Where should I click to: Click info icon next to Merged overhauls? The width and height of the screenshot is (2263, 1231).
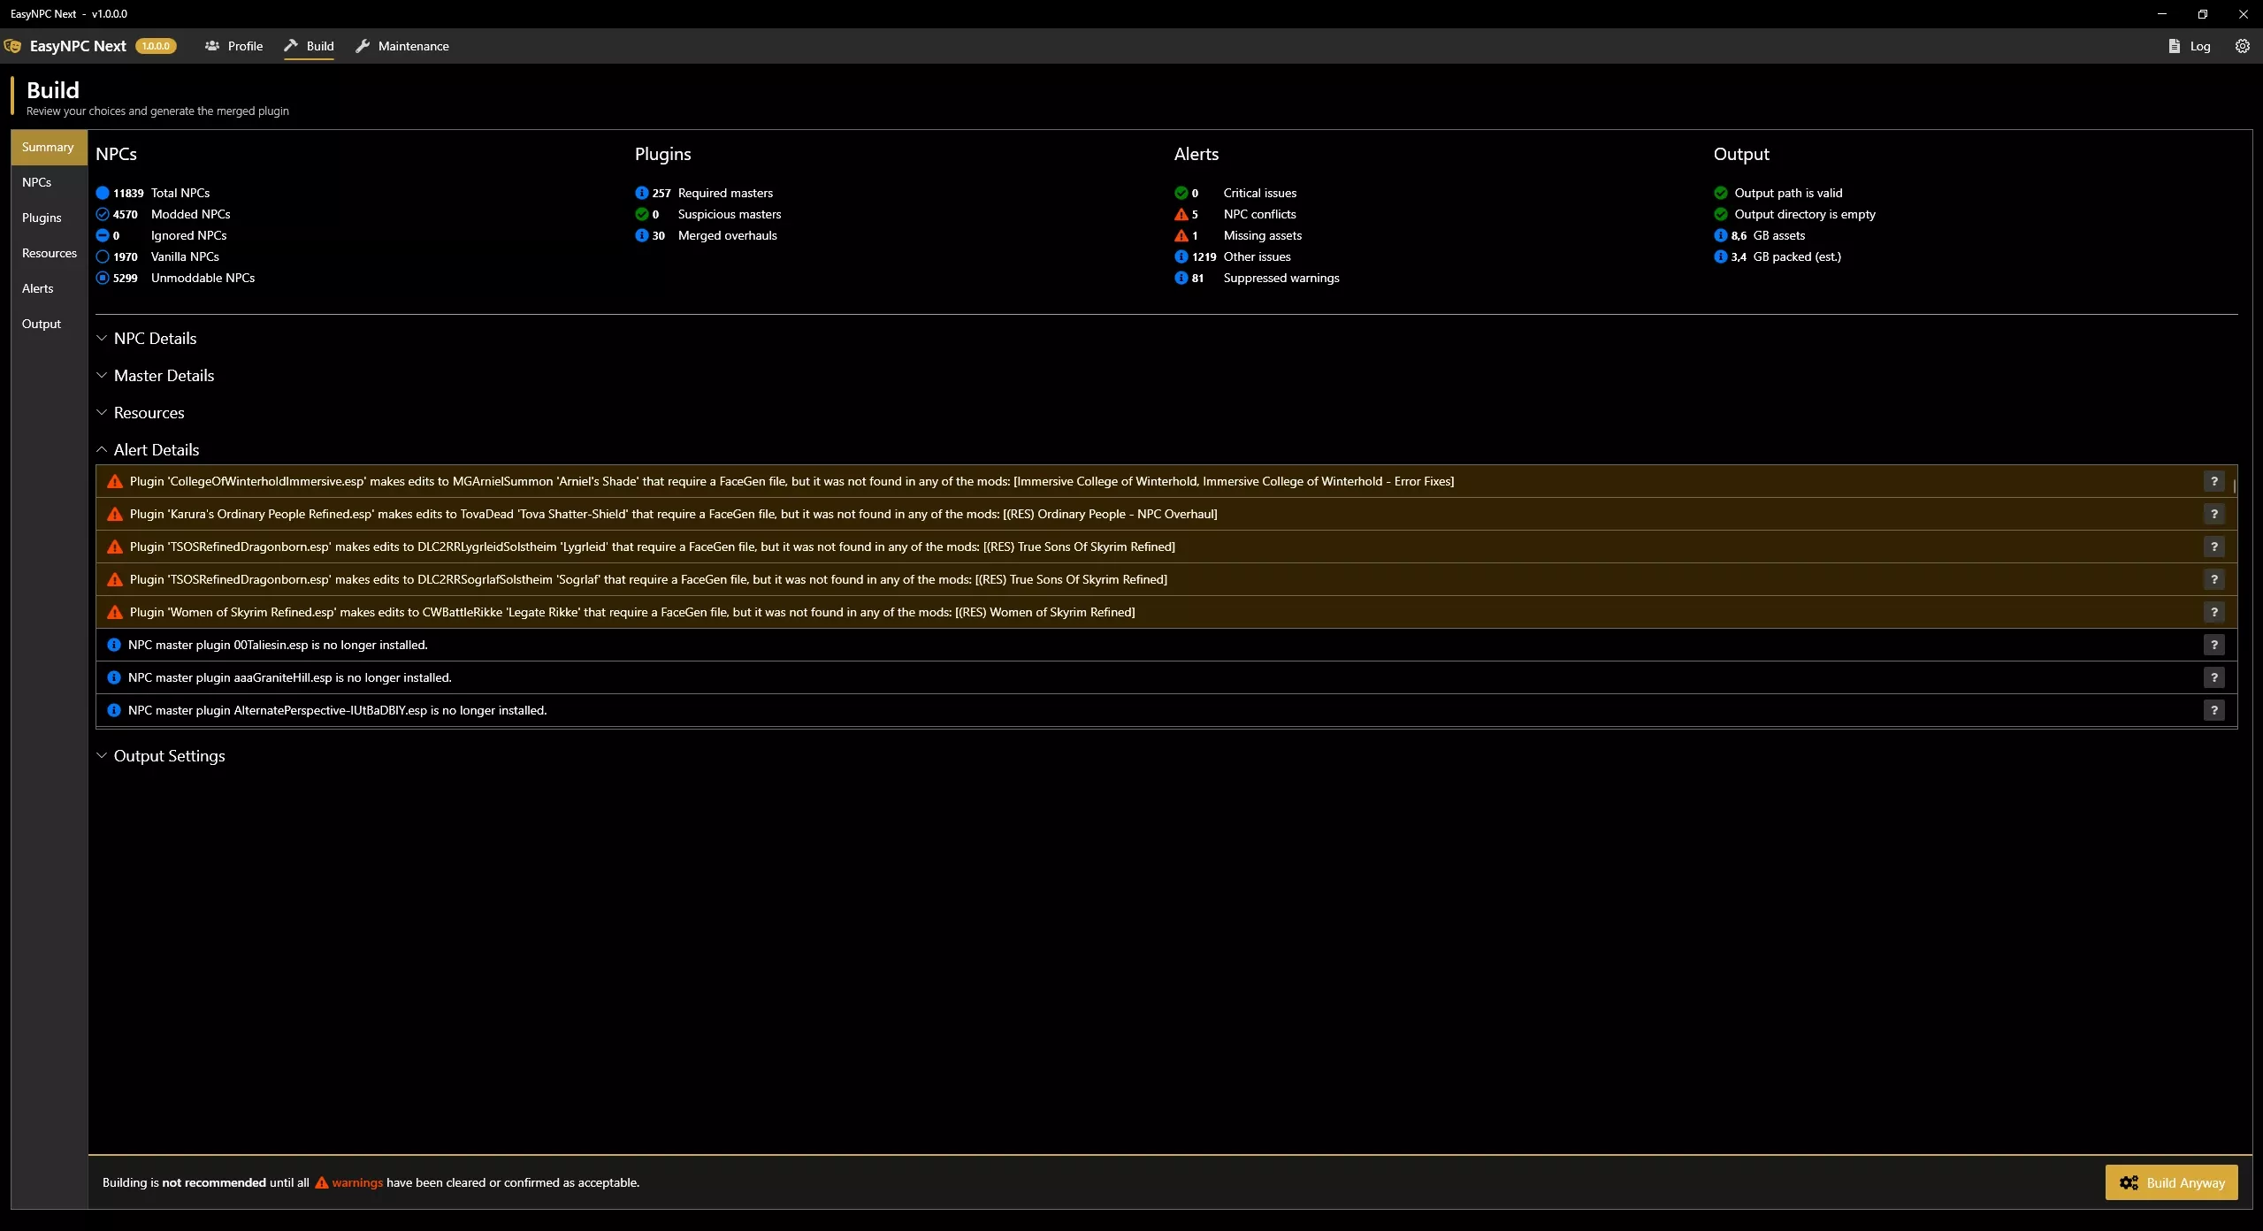point(641,235)
